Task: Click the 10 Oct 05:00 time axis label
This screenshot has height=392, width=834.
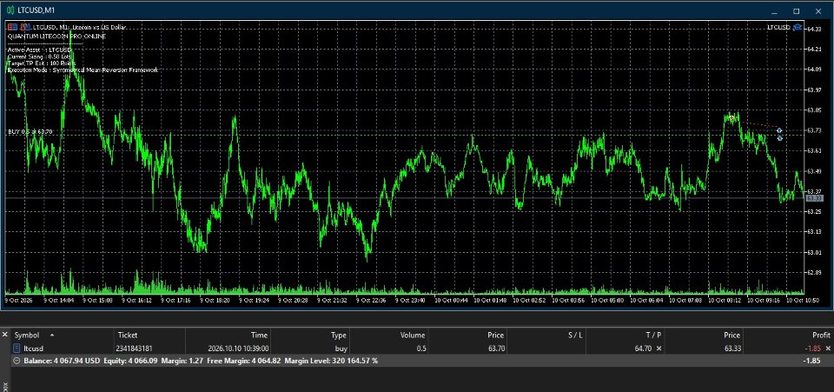Action: [607, 301]
